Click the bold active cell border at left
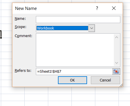The image size is (130, 106). (x=1, y=34)
